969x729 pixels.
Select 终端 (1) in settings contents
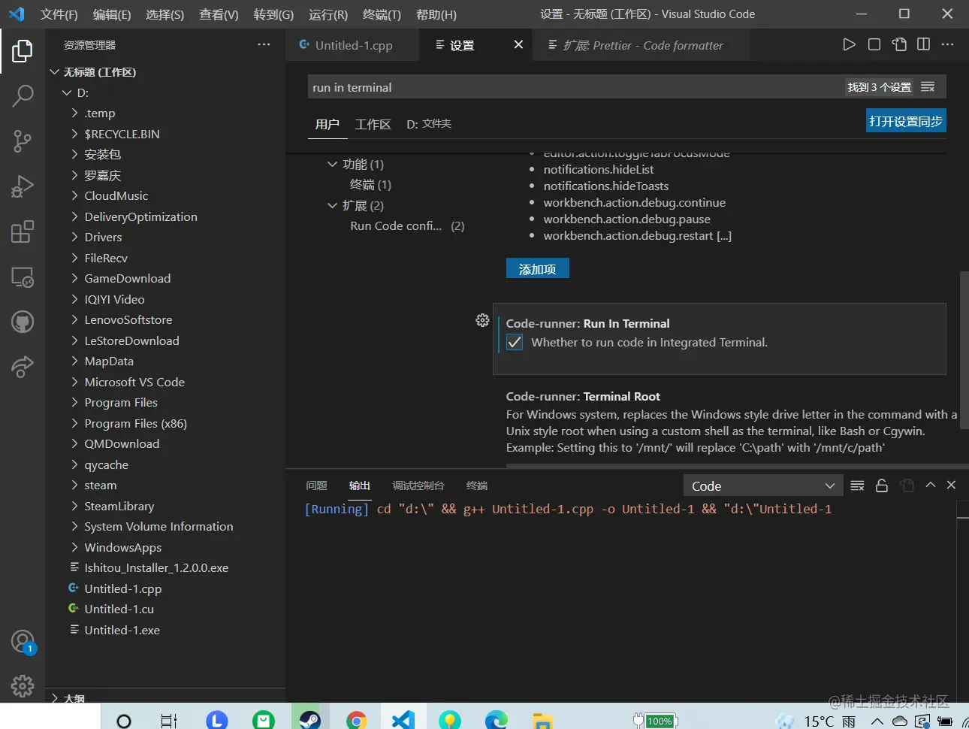pyautogui.click(x=371, y=185)
